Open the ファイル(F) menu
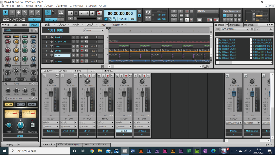 pos(10,6)
